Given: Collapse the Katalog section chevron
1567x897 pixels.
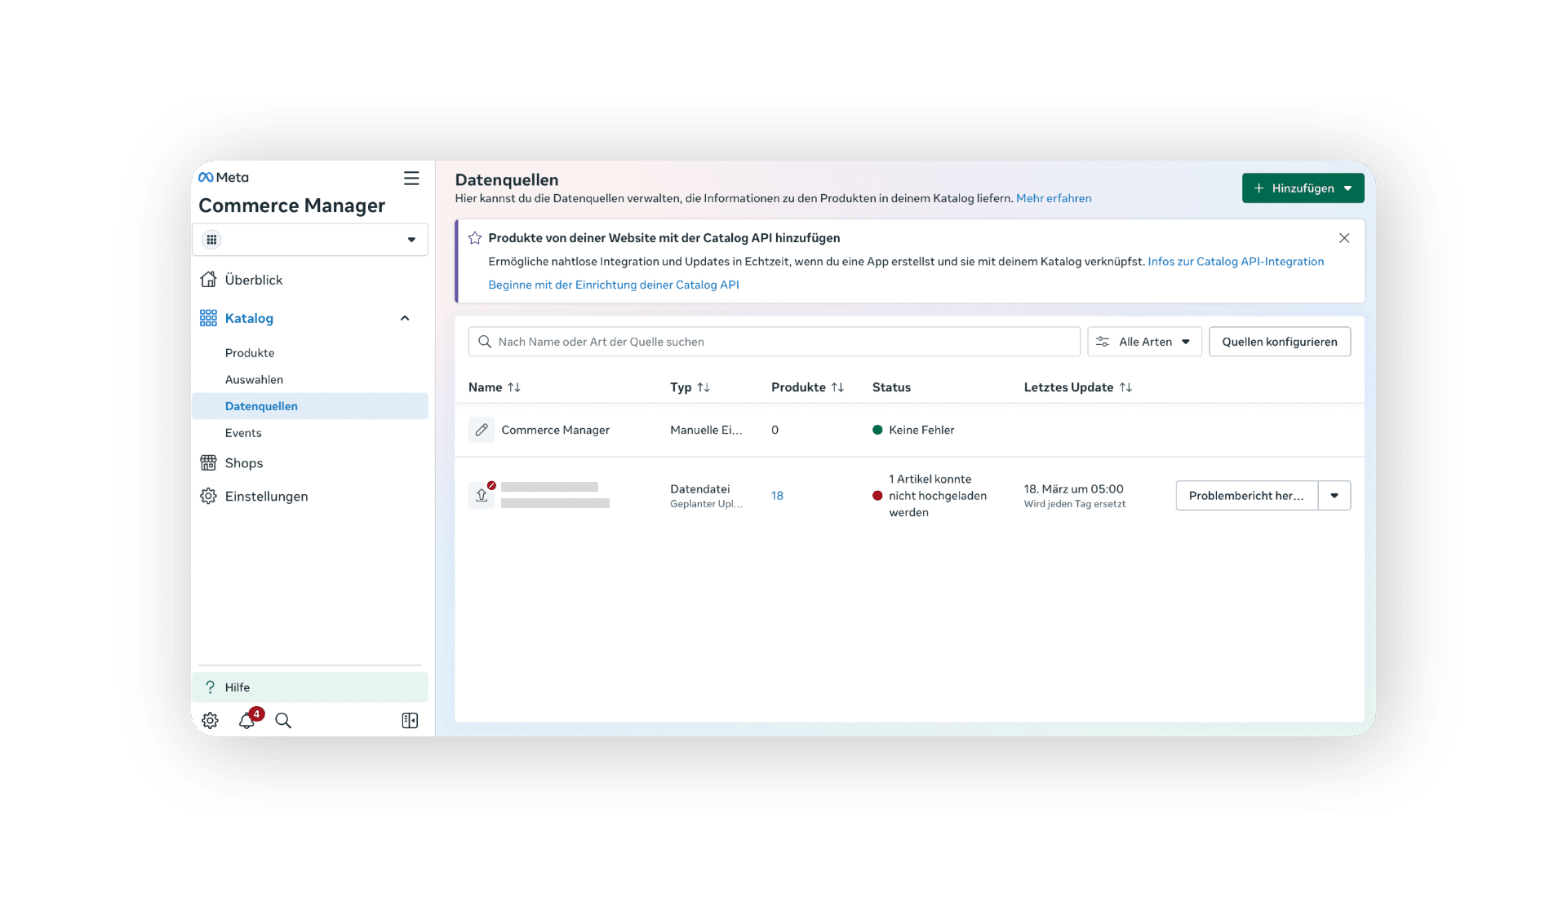Looking at the screenshot, I should pyautogui.click(x=405, y=318).
